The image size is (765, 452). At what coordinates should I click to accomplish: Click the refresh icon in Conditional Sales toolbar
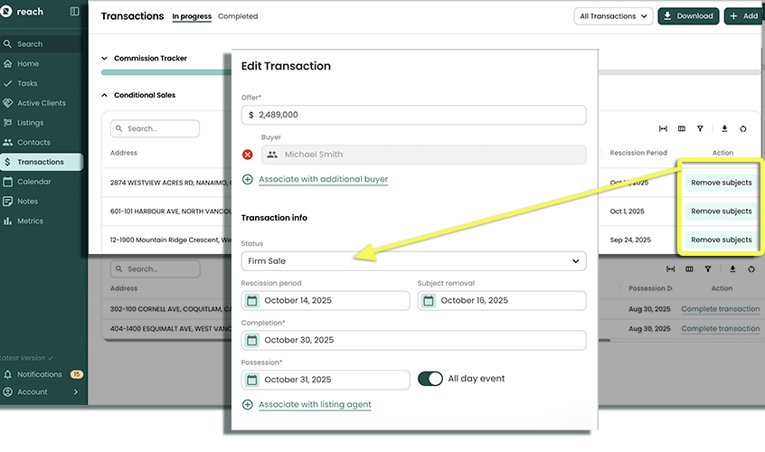pos(743,129)
